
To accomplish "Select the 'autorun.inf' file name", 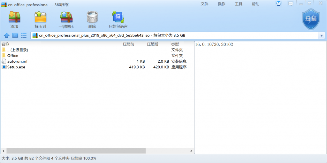I will [17, 61].
